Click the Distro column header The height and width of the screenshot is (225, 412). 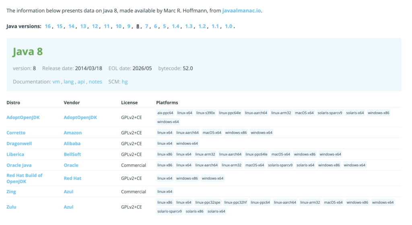[x=13, y=103]
